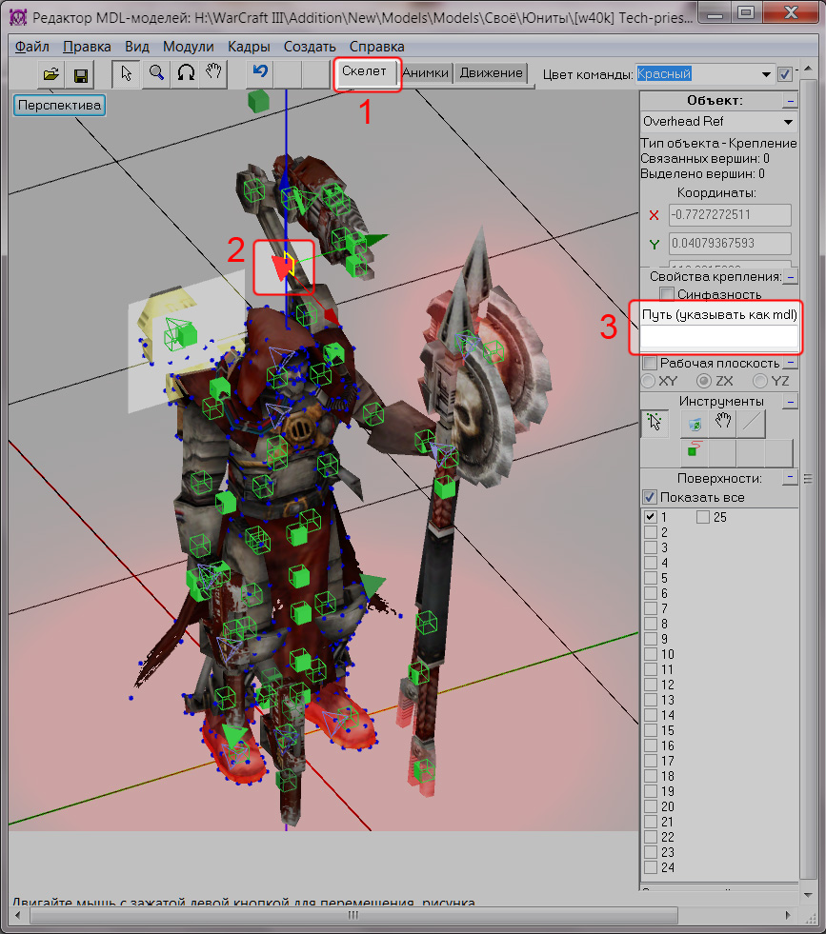This screenshot has width=826, height=934.
Task: Click the hand tool in Инструменты panel
Action: click(723, 424)
